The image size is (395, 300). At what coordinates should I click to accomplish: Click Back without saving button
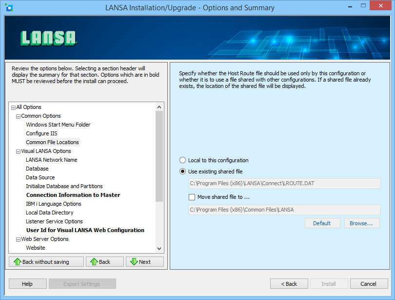click(x=46, y=262)
